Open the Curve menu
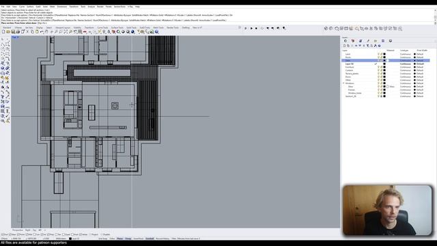This screenshot has width=437, height=246. click(x=22, y=6)
